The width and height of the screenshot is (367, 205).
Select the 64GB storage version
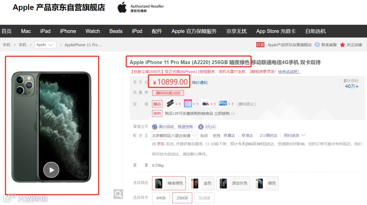point(161,198)
